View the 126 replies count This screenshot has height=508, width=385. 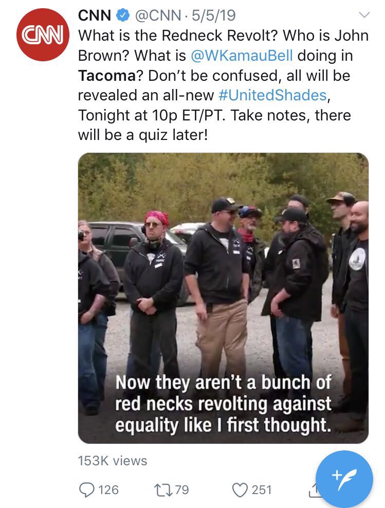coord(108,489)
